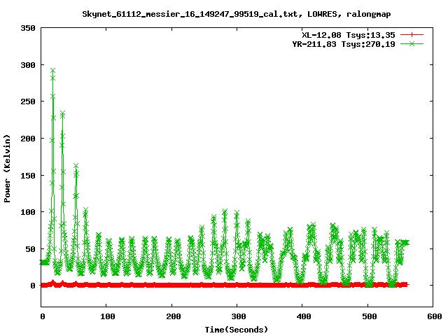Click the 600 tick label on x-axis
The height and width of the screenshot is (336, 448).
point(433,316)
